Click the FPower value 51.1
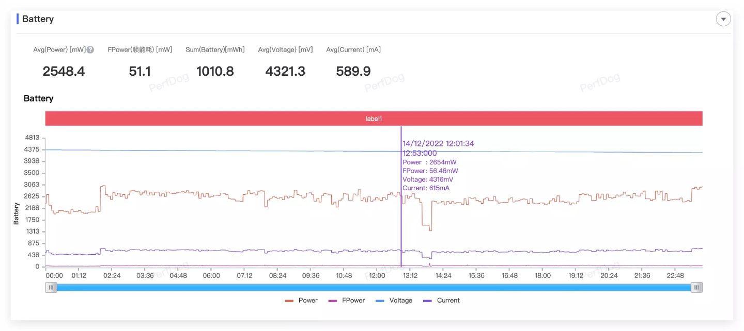The height and width of the screenshot is (331, 744). coord(140,71)
